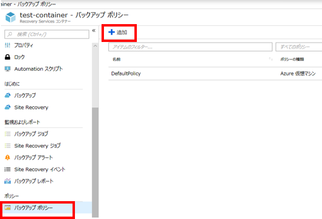Open Automation スクリプト in the sidebar

point(38,69)
